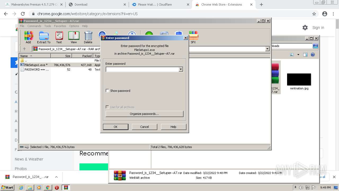
Task: Close the download bar X
Action: coord(334,177)
